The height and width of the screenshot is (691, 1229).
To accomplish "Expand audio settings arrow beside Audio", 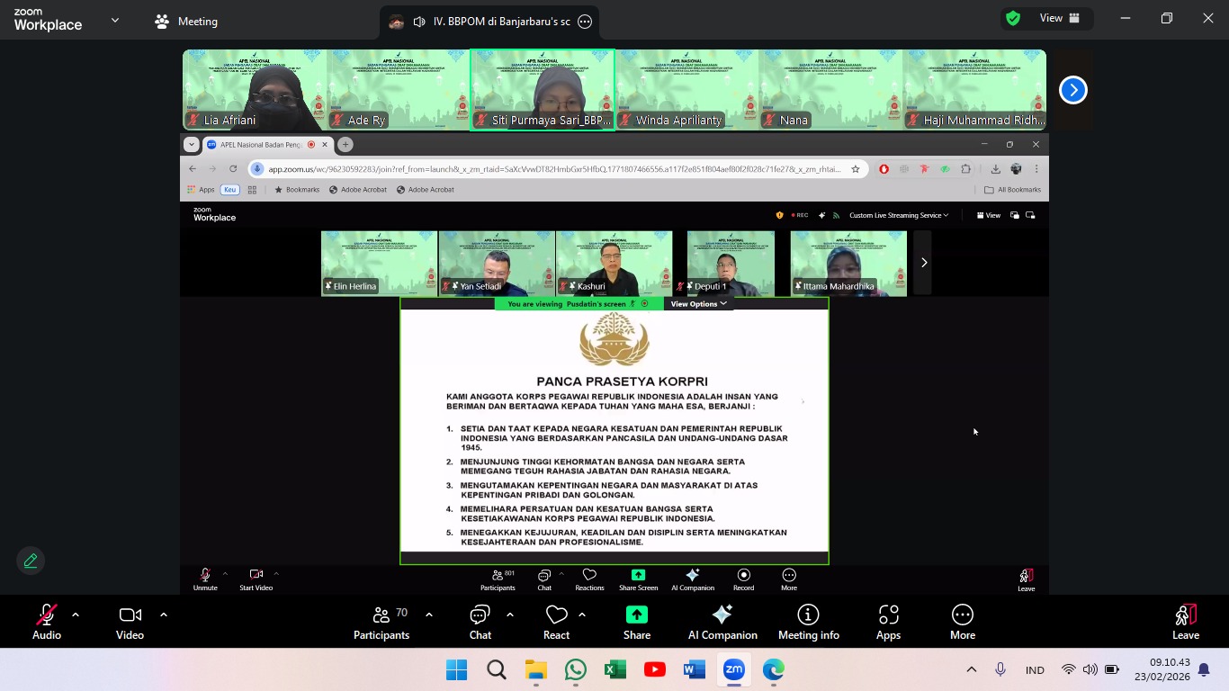I will 76,615.
